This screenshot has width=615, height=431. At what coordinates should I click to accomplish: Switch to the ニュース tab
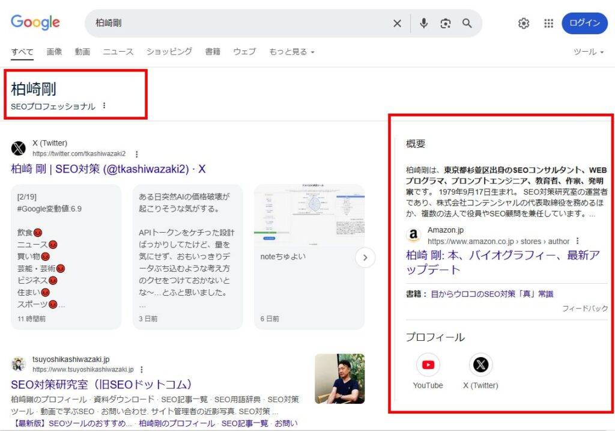click(x=118, y=52)
